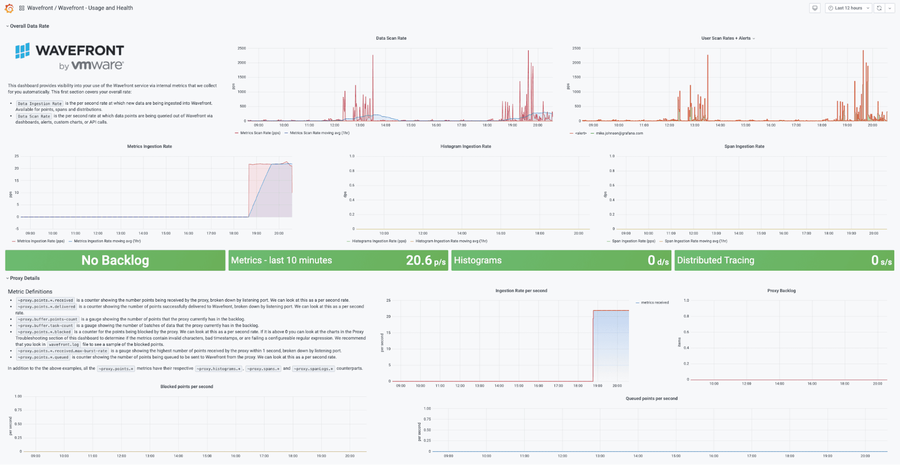Click the '~proxy.histograms.*' code label
This screenshot has width=900, height=465.
click(219, 369)
